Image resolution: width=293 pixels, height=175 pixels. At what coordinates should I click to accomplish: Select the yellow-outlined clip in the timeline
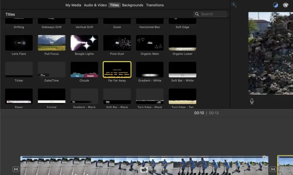(x=285, y=165)
